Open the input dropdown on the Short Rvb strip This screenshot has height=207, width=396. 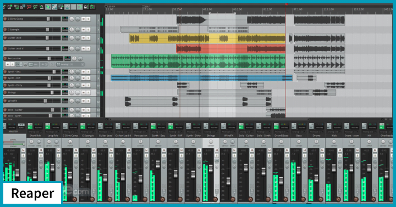click(35, 132)
